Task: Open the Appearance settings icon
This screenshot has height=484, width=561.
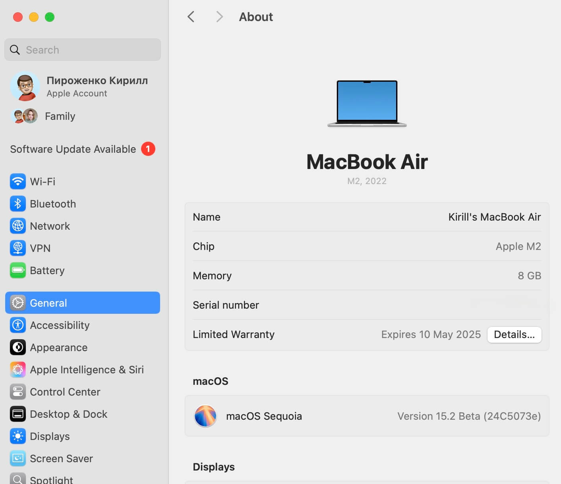Action: click(17, 347)
